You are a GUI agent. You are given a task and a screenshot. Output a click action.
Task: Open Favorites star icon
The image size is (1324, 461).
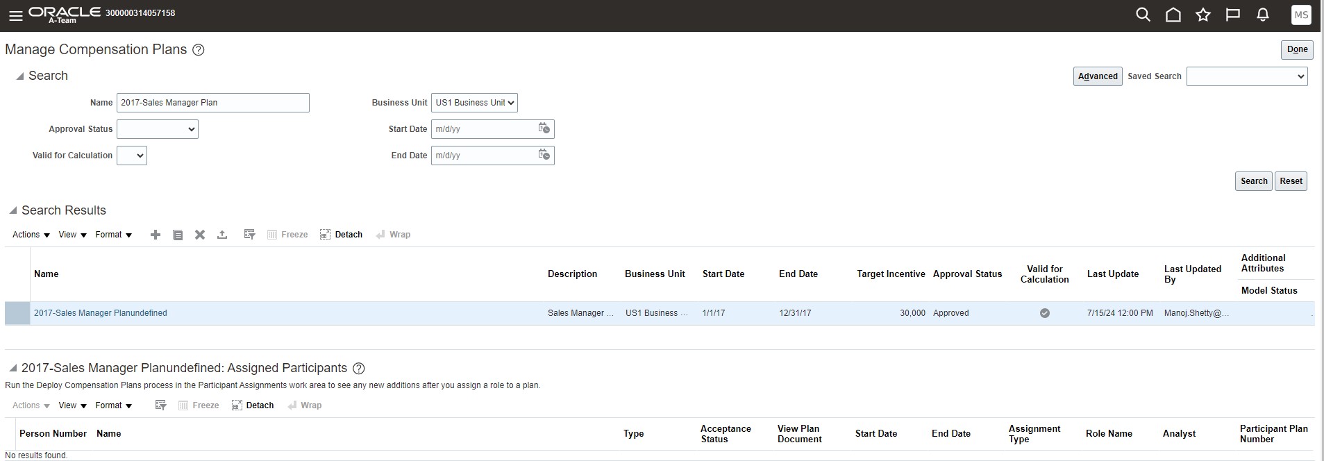click(1203, 15)
